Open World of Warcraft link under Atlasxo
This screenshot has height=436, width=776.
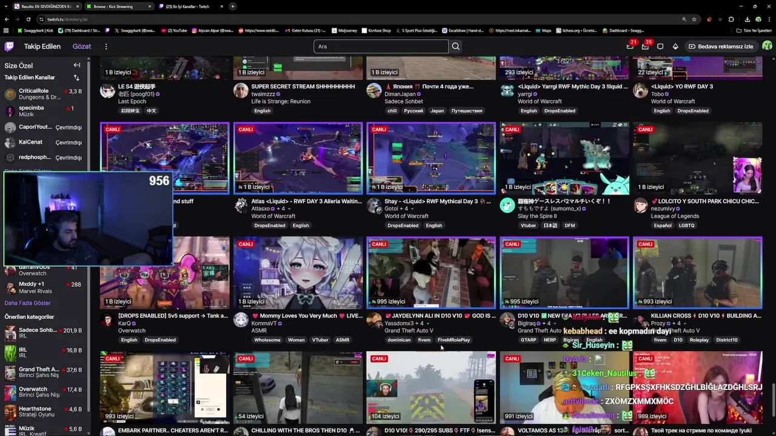click(x=273, y=216)
